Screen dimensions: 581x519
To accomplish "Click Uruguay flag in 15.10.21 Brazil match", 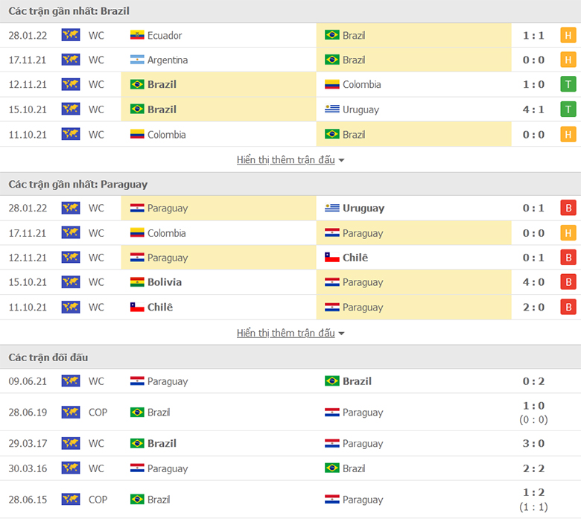I will 331,109.
